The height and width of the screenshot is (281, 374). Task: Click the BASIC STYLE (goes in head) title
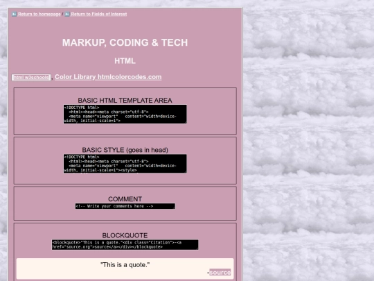[x=125, y=150]
